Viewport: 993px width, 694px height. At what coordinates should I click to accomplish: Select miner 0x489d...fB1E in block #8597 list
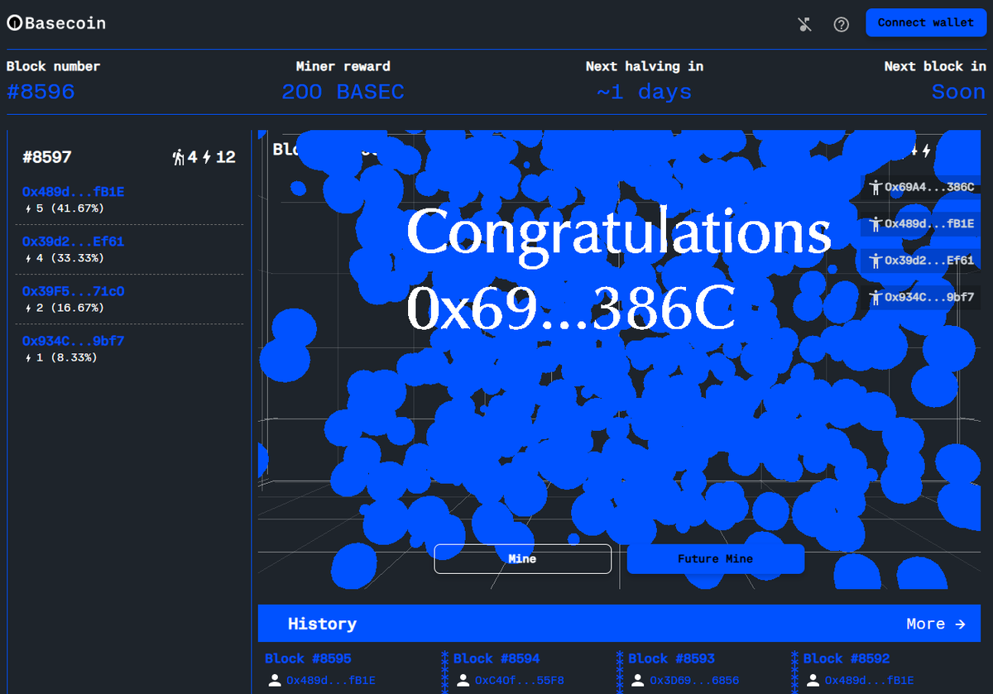[73, 192]
